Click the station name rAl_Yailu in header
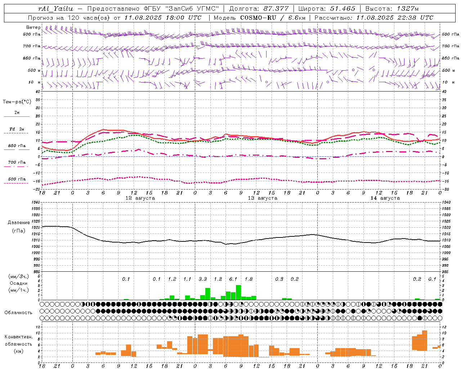Viewport: 461px width, 369px height. click(55, 9)
